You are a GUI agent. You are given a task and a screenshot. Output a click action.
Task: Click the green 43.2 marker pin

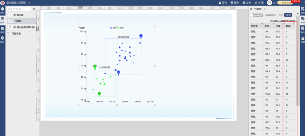coord(100,94)
